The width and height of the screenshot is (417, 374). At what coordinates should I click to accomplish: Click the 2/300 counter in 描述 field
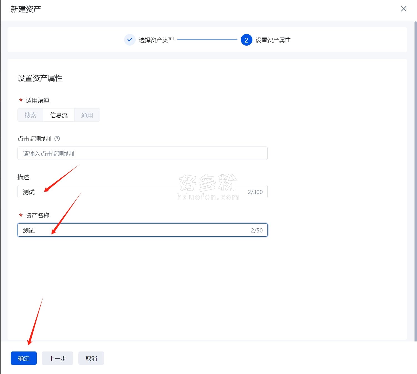[x=255, y=192]
